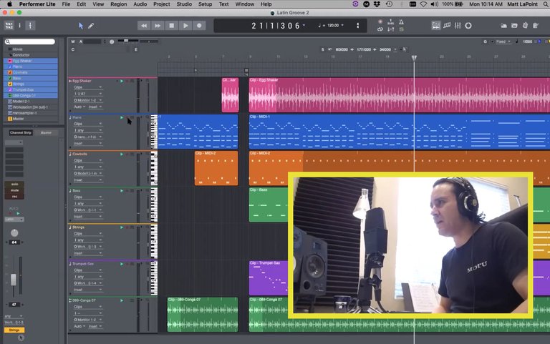Select the arrow pointer tool
550x344 pixels.
tap(81, 26)
